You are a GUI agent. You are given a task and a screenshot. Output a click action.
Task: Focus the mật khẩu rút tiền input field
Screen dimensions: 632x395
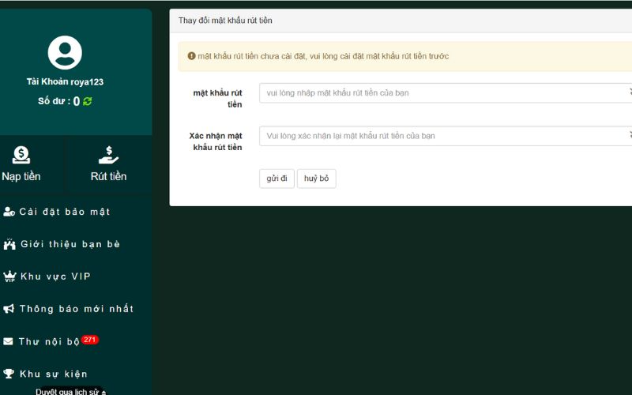tap(442, 93)
